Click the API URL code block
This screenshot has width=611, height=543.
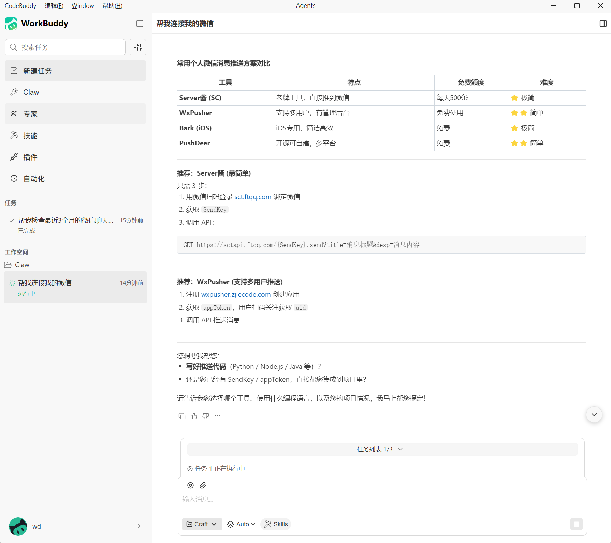tap(381, 245)
